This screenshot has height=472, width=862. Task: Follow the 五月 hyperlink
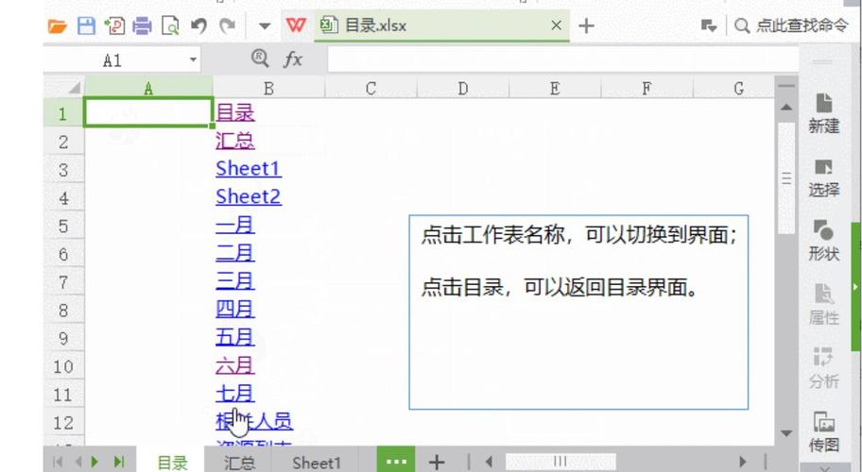[235, 337]
